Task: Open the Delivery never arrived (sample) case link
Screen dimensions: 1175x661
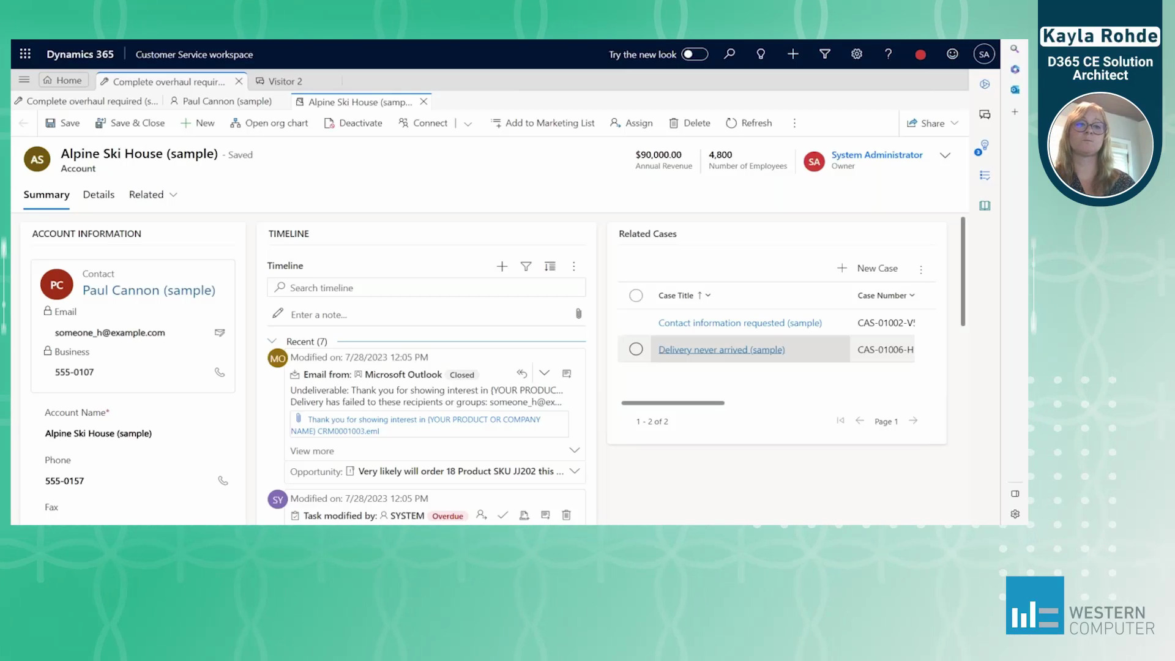Action: tap(721, 349)
